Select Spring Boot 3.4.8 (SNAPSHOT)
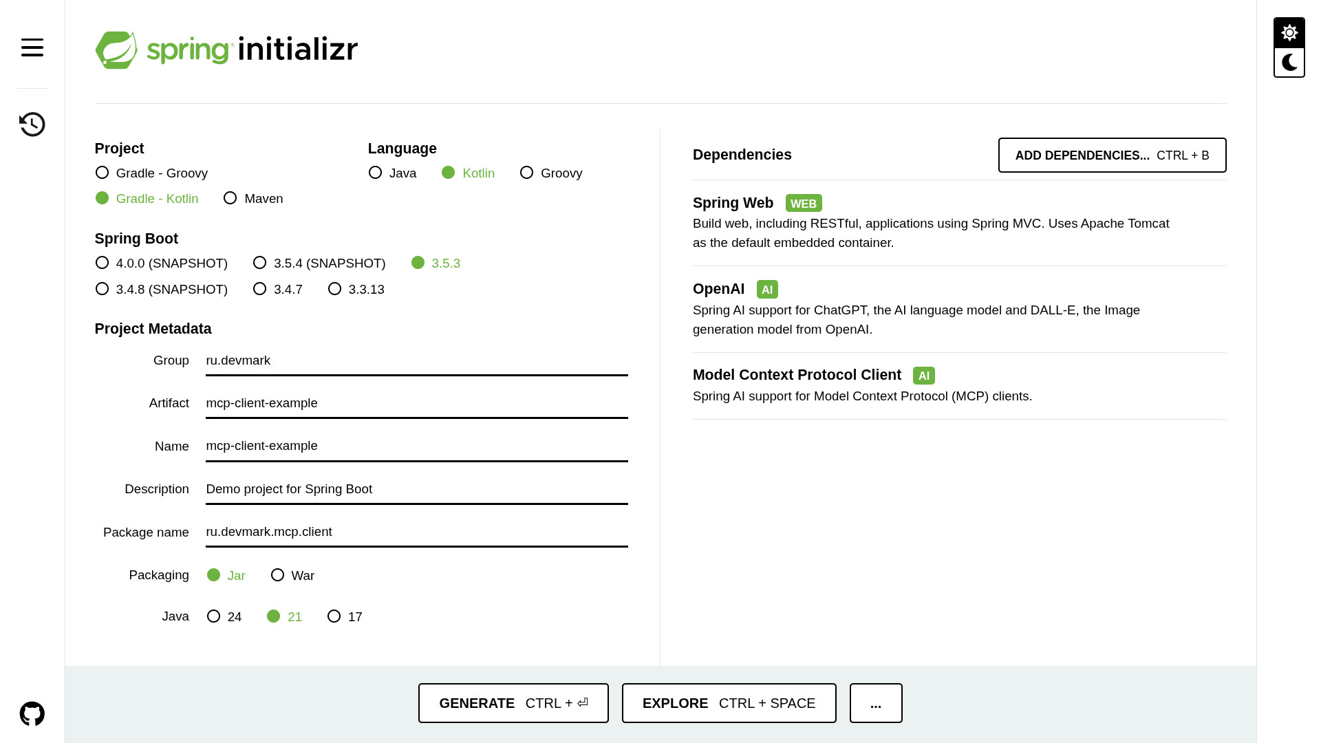The image size is (1321, 743). (161, 290)
